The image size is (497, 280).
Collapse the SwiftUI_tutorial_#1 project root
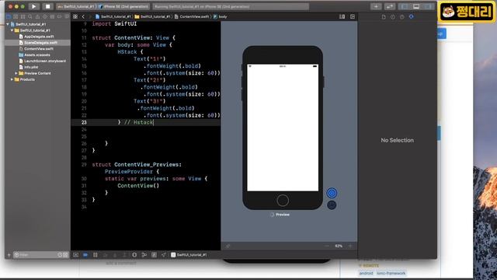8,24
